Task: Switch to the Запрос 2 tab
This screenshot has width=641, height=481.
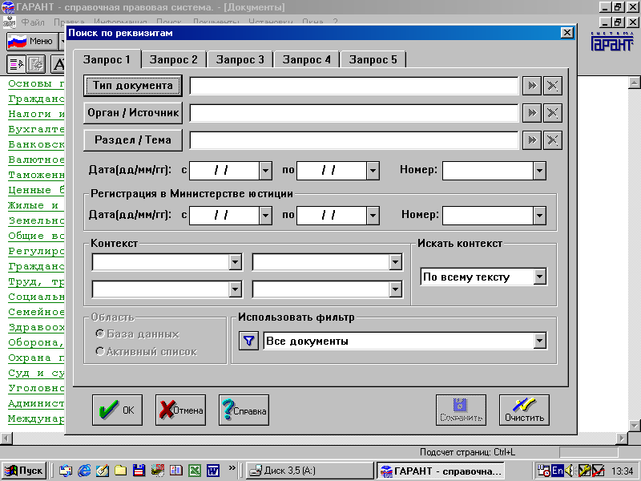Action: (x=174, y=59)
